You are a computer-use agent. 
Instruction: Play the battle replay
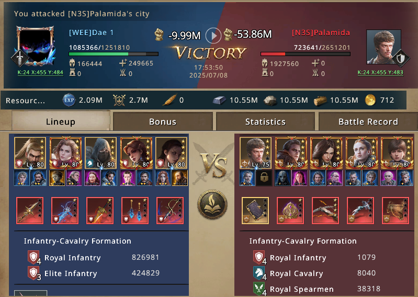213,36
